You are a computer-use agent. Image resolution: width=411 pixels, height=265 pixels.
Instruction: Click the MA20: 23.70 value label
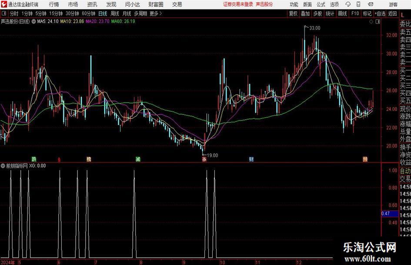(x=97, y=21)
